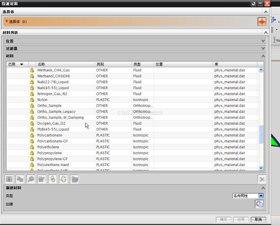Click the reset dialog icon in title bar
Screen dimensions: 280x225
(x=253, y=4)
